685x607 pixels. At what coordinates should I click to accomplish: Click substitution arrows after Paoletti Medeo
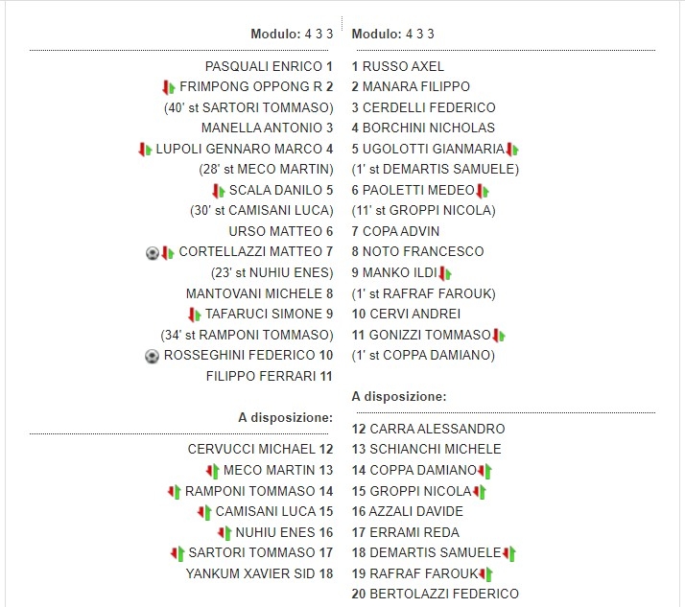pyautogui.click(x=483, y=191)
